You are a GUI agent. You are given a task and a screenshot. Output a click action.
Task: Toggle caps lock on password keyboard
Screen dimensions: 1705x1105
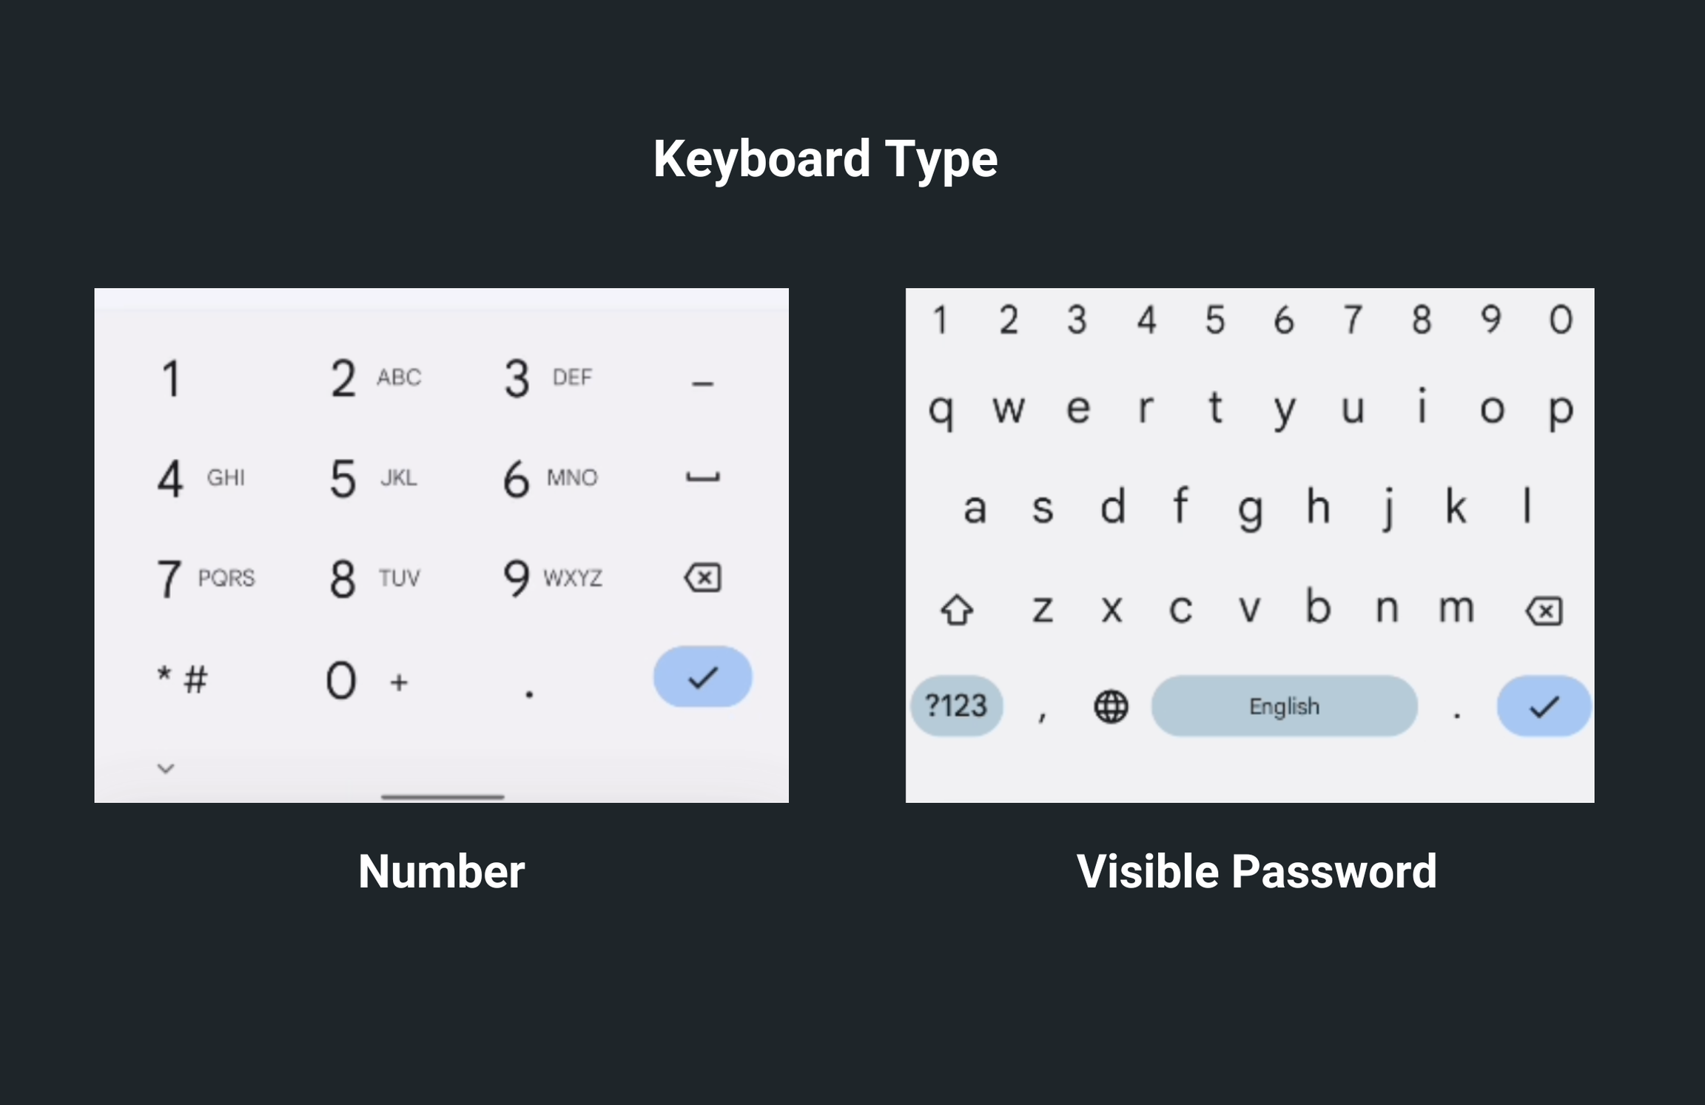click(957, 609)
